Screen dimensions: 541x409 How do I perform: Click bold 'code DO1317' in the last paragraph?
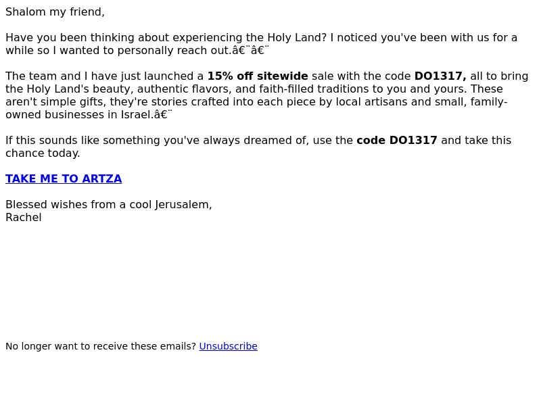(397, 141)
